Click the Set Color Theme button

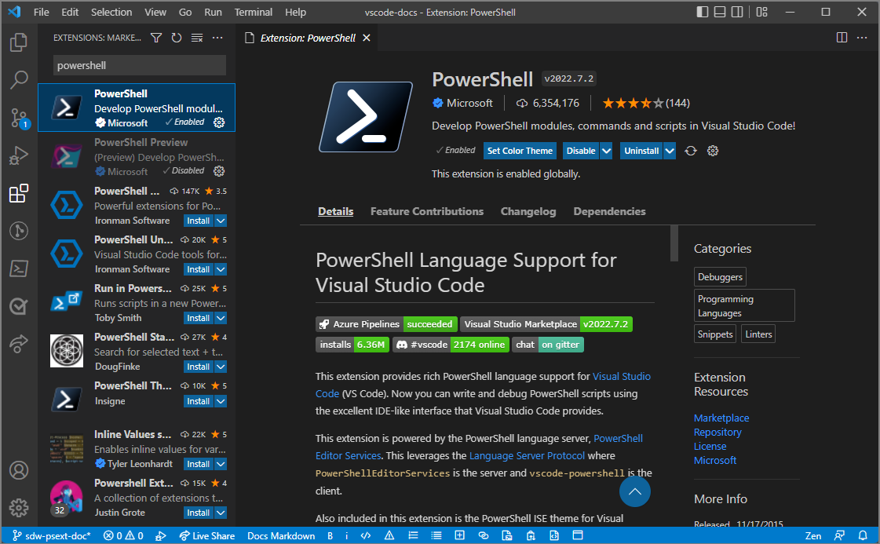520,150
